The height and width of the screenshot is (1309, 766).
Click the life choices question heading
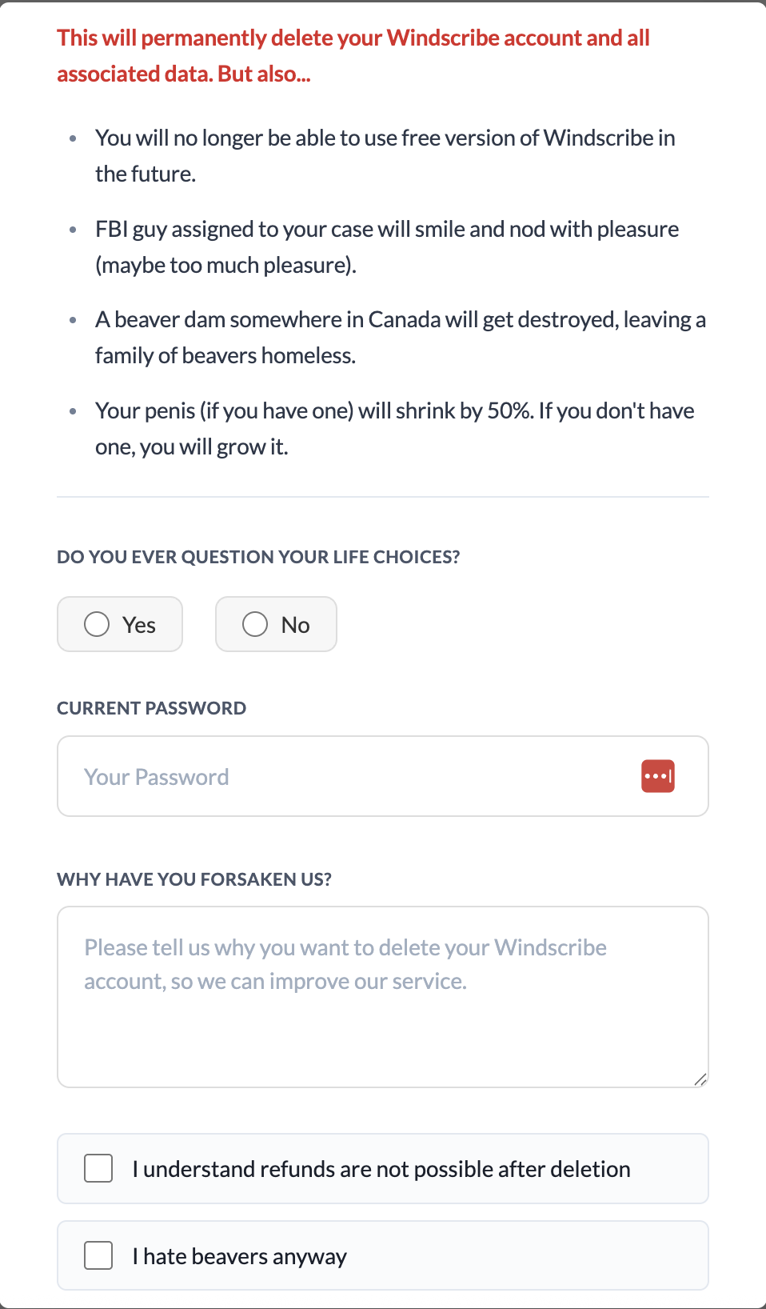click(259, 556)
